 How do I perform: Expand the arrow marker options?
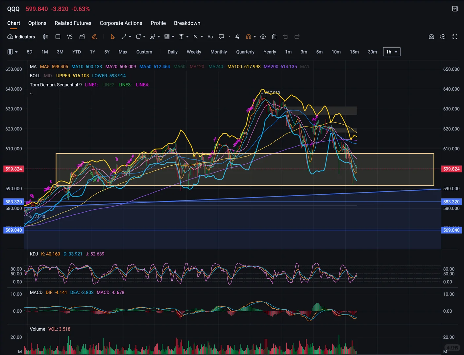pos(202,37)
